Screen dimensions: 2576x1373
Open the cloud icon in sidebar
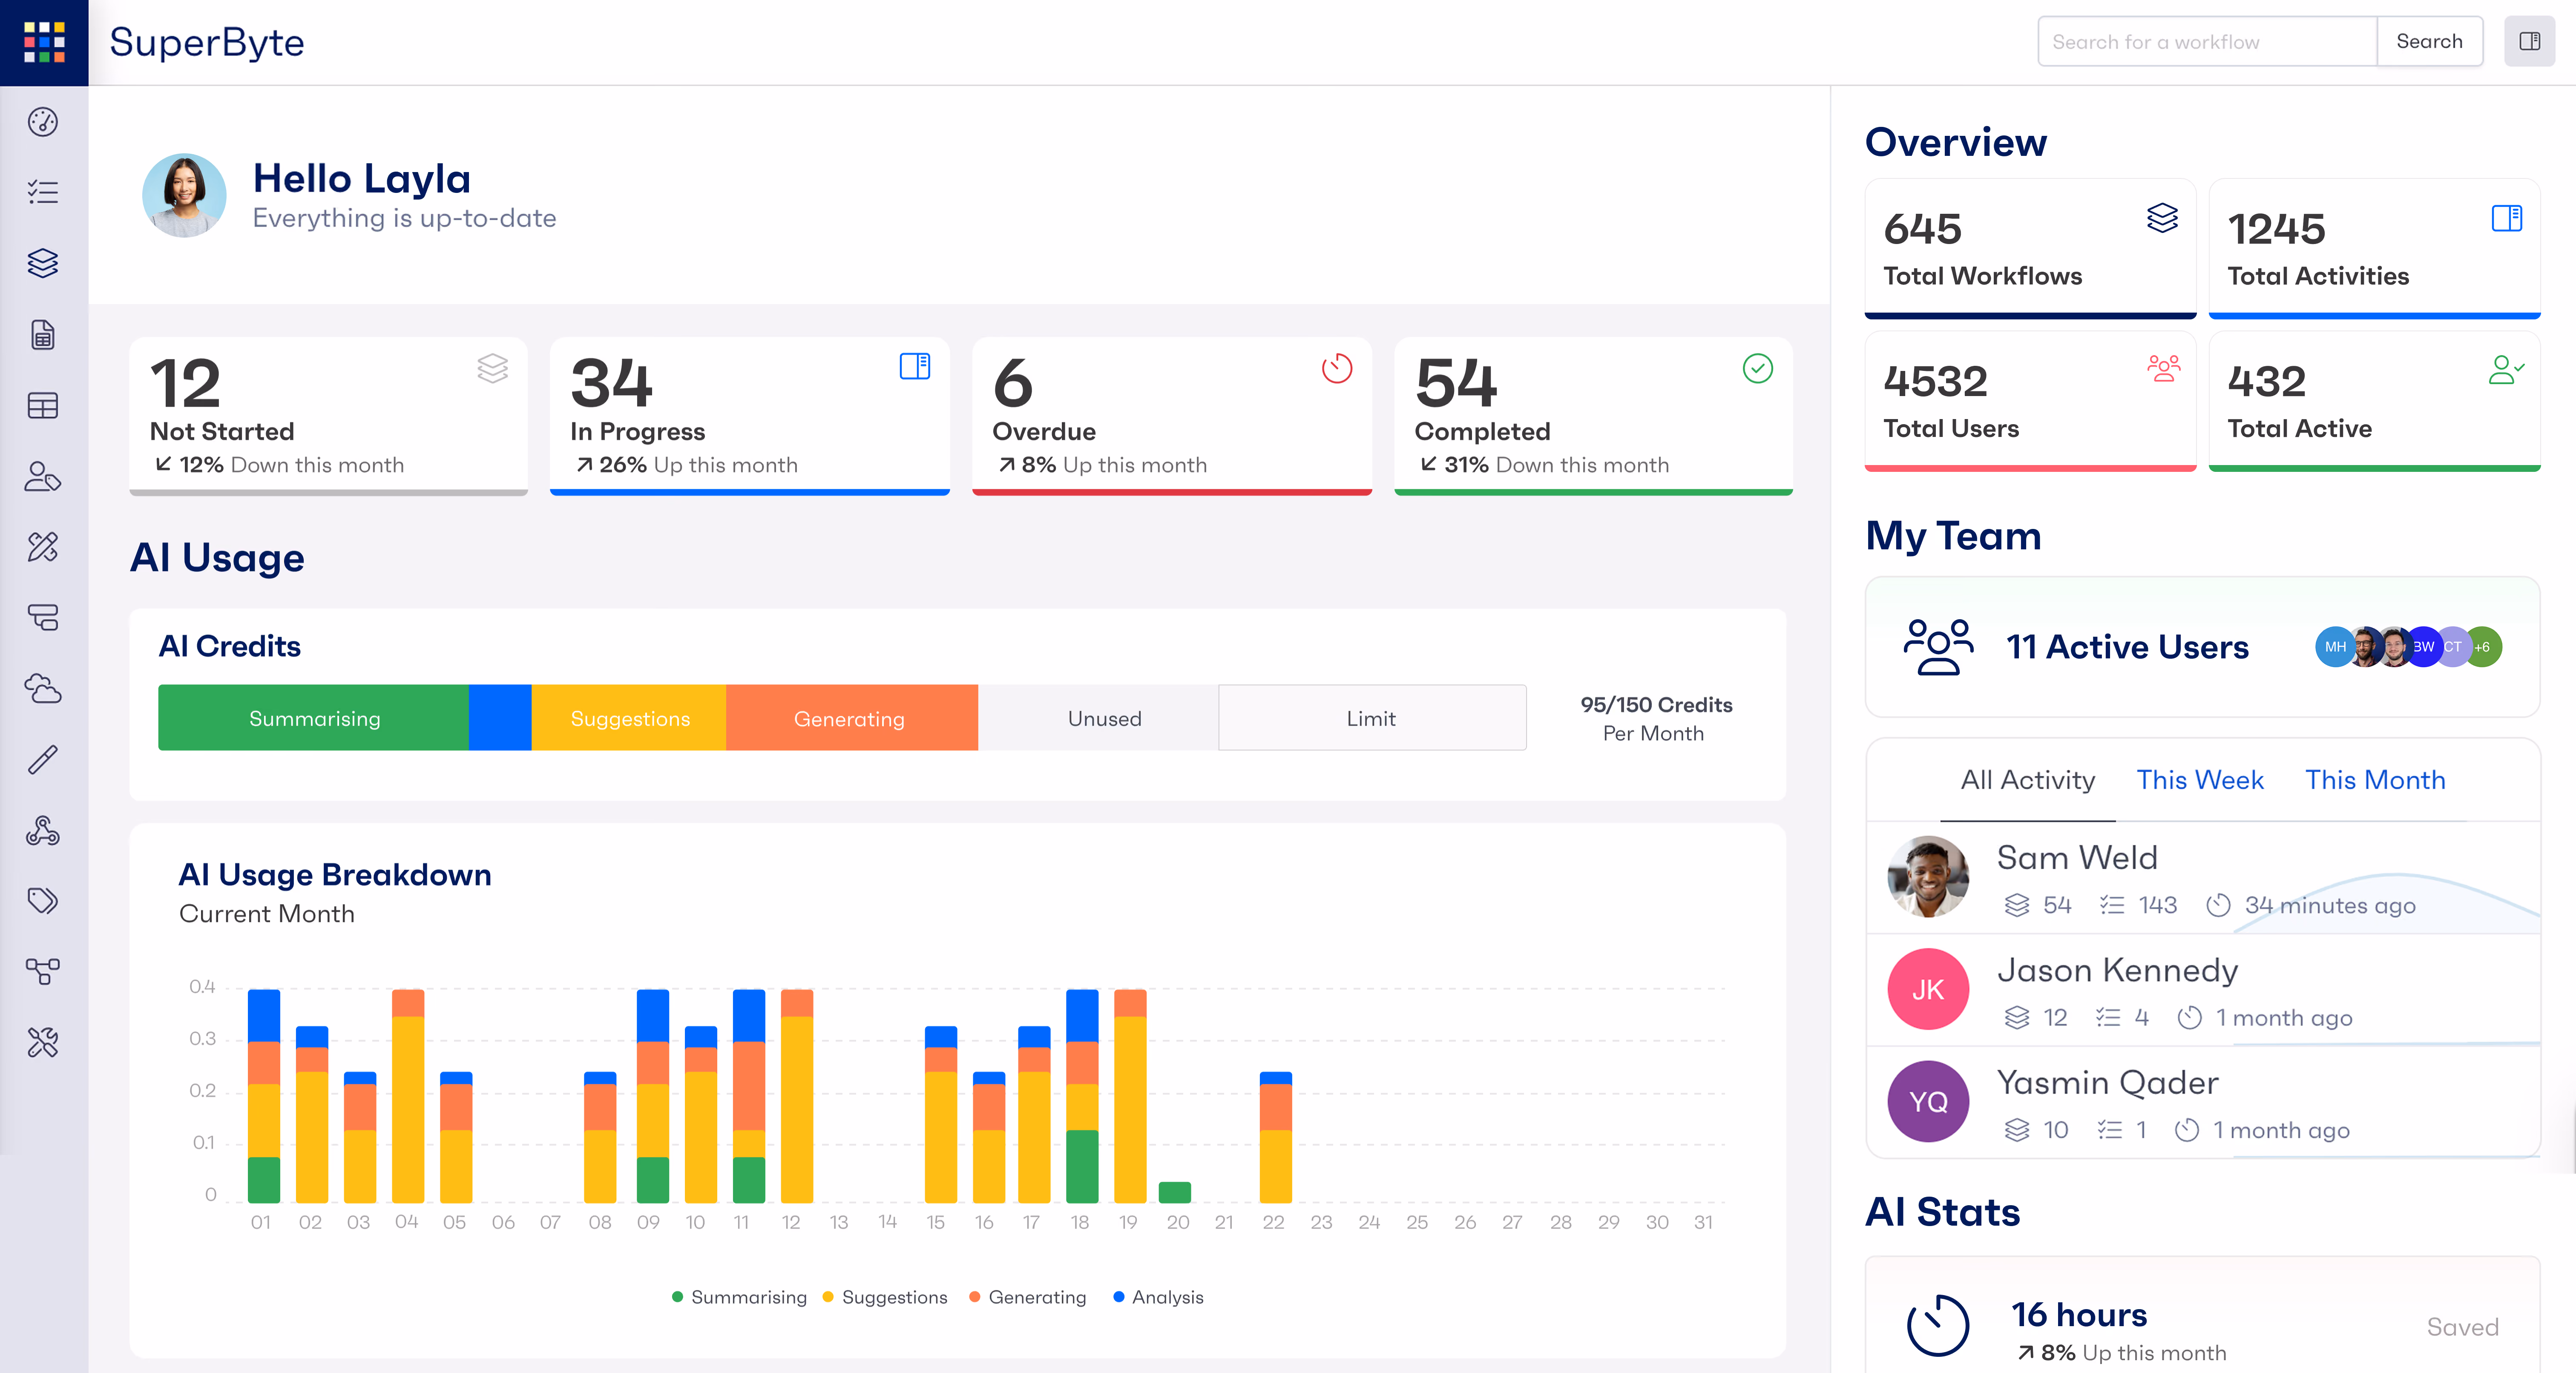43,688
